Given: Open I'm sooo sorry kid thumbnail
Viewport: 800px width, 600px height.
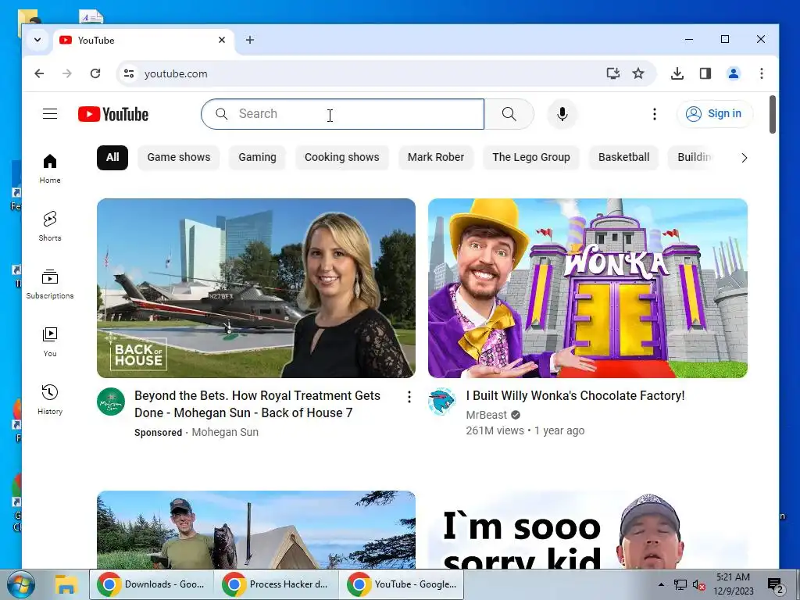Looking at the screenshot, I should (587, 530).
